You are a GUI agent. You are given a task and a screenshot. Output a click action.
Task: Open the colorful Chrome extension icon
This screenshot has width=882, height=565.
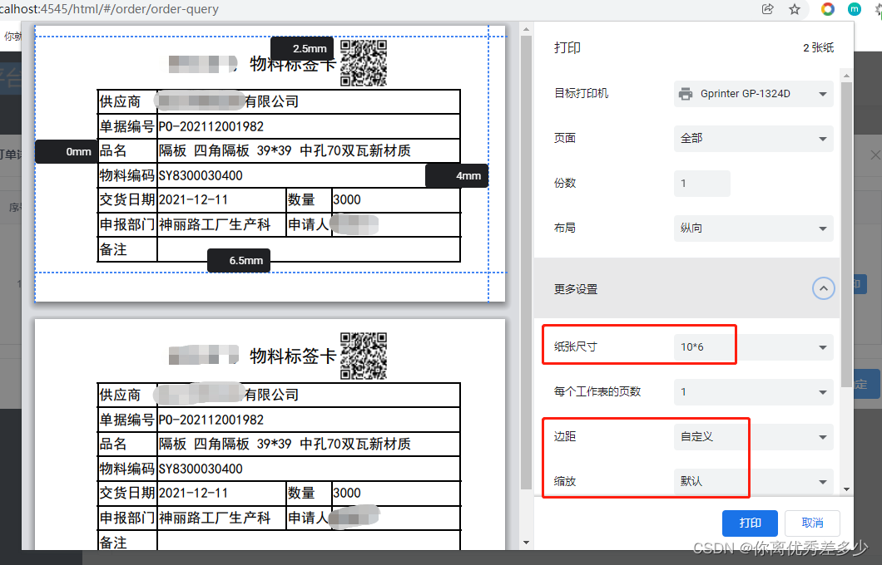pyautogui.click(x=827, y=9)
